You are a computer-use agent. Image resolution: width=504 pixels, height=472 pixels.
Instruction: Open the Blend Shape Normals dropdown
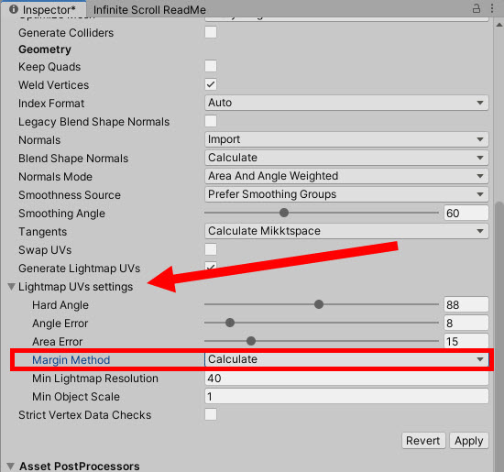point(346,158)
